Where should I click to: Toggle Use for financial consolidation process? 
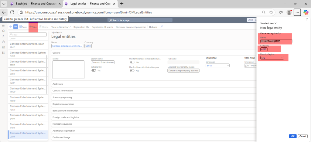(x=132, y=62)
